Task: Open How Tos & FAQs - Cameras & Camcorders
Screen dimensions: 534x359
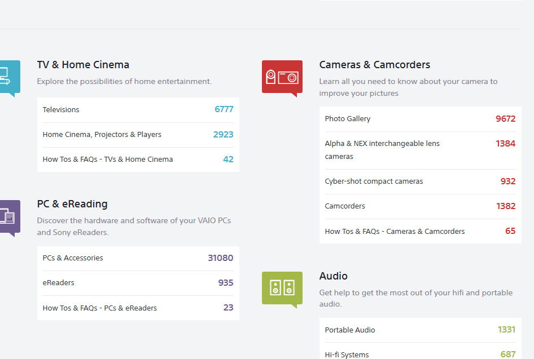Action: tap(395, 232)
